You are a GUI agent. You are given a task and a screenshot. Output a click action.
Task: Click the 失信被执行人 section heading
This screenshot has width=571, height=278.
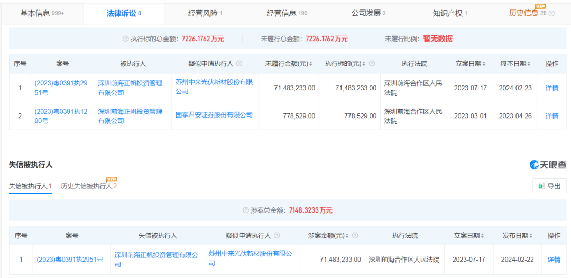click(31, 165)
